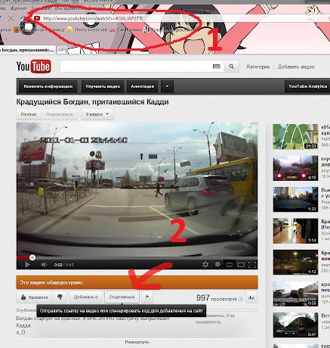Flag the video with the flag icon
Image resolution: width=330 pixels, height=348 pixels.
[147, 297]
